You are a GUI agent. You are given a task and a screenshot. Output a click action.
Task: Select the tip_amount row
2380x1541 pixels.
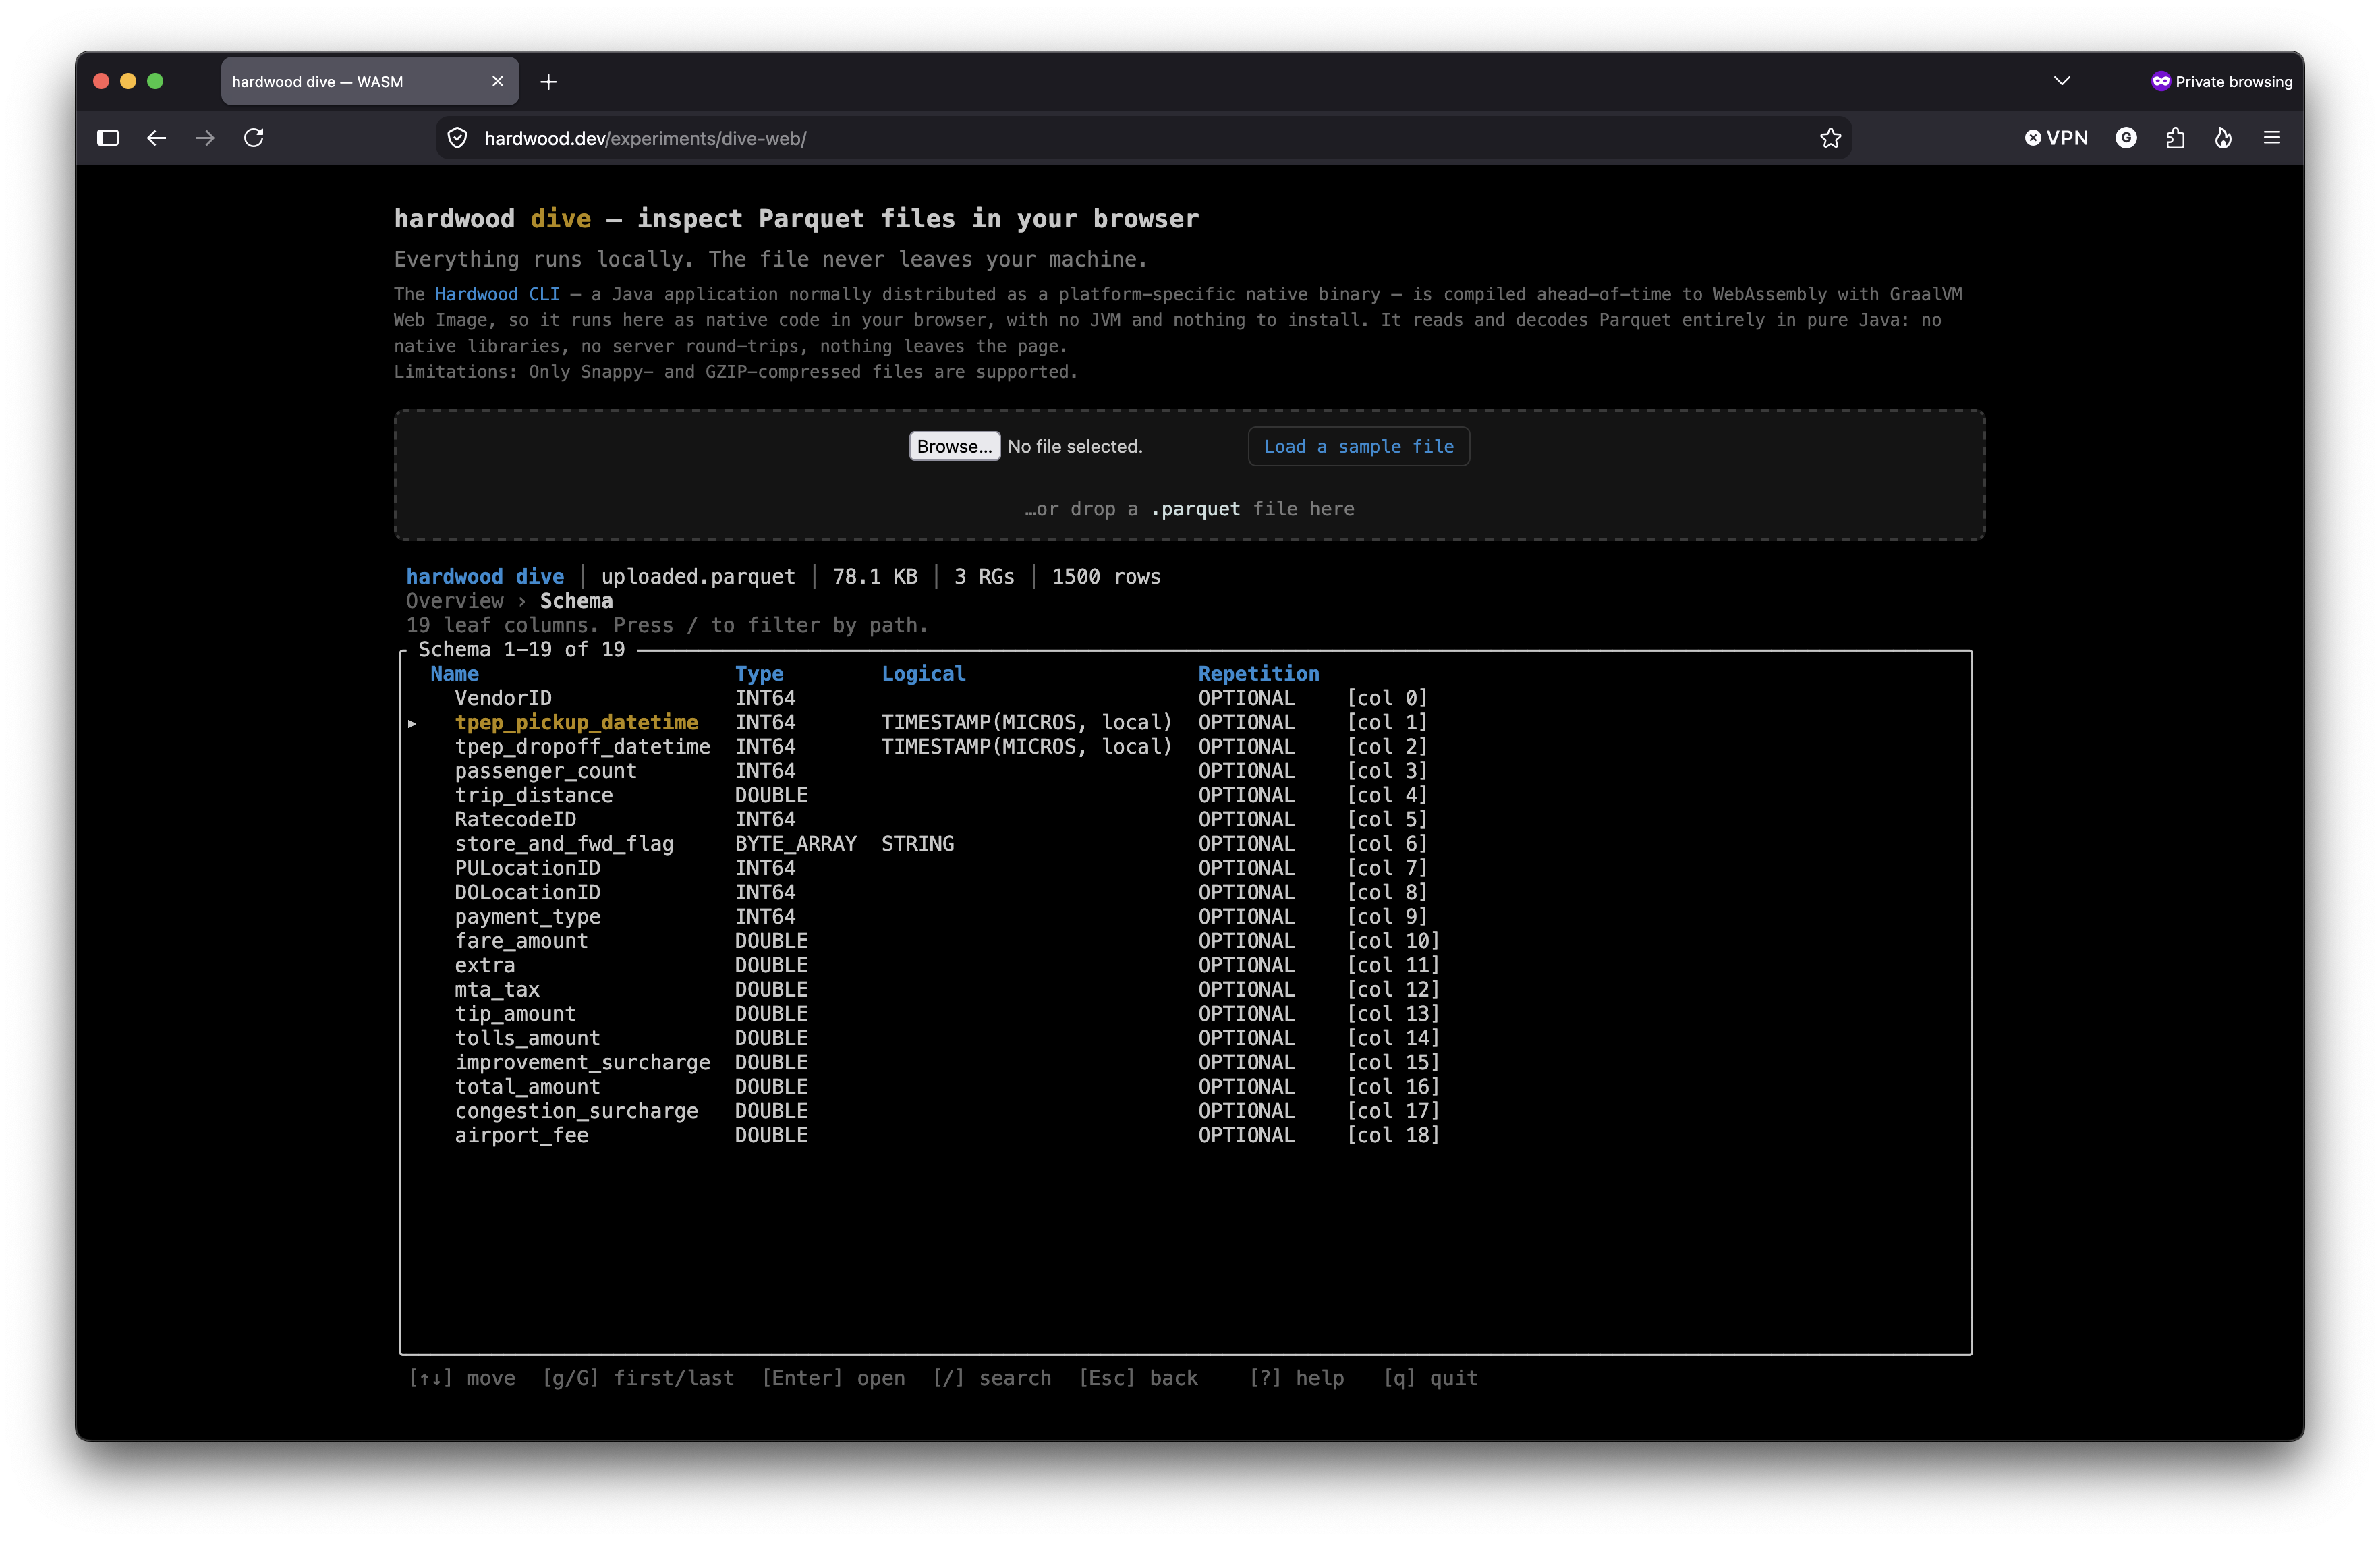tap(1185, 1014)
